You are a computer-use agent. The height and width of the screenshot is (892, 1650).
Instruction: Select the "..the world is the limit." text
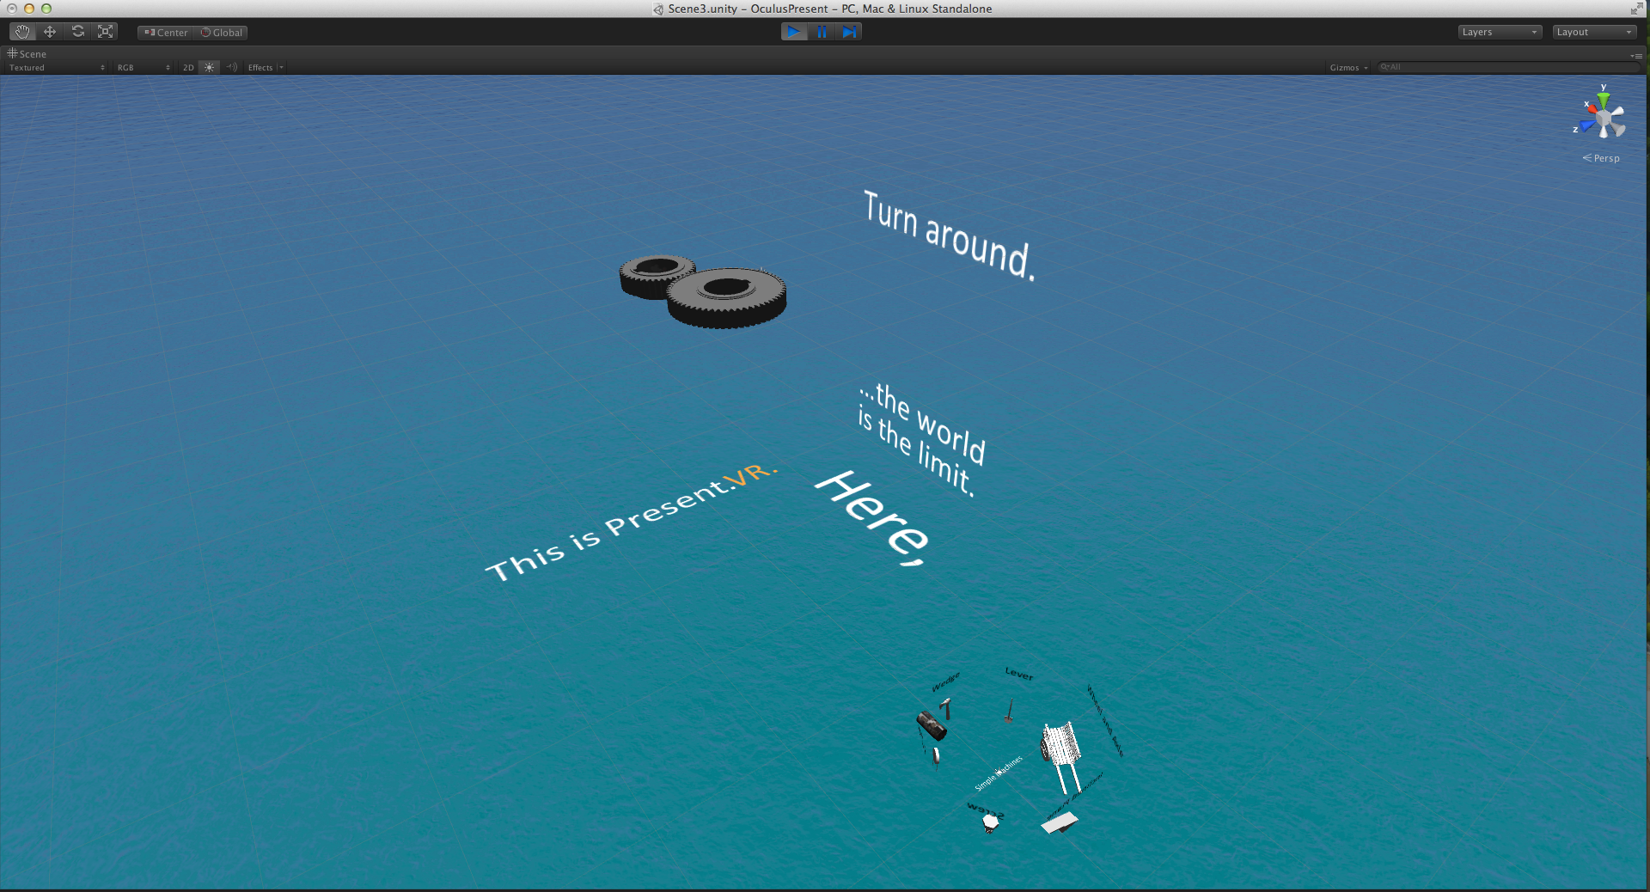pyautogui.click(x=922, y=439)
